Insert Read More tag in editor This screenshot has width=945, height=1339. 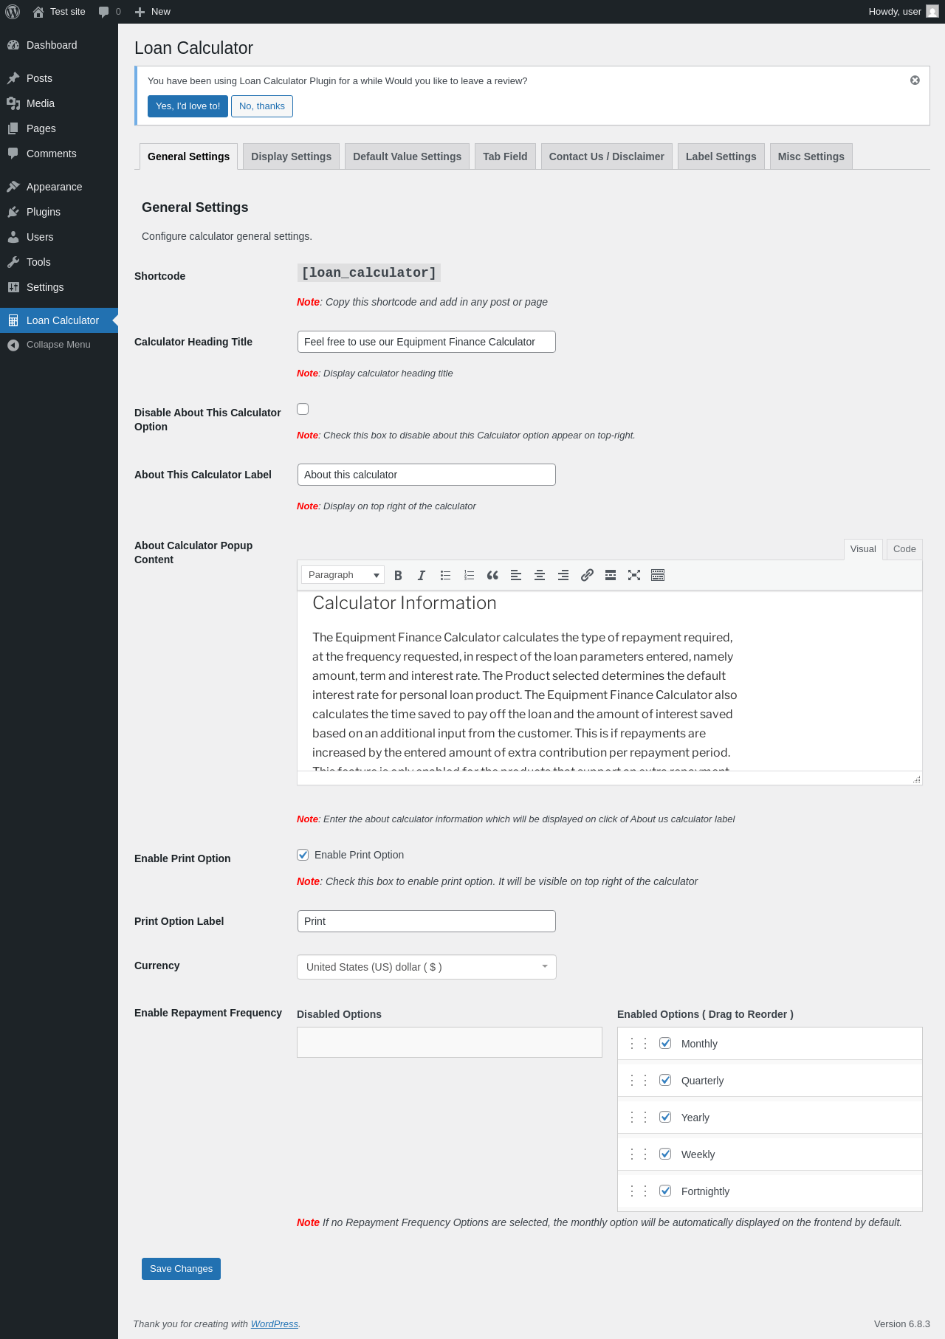click(611, 575)
